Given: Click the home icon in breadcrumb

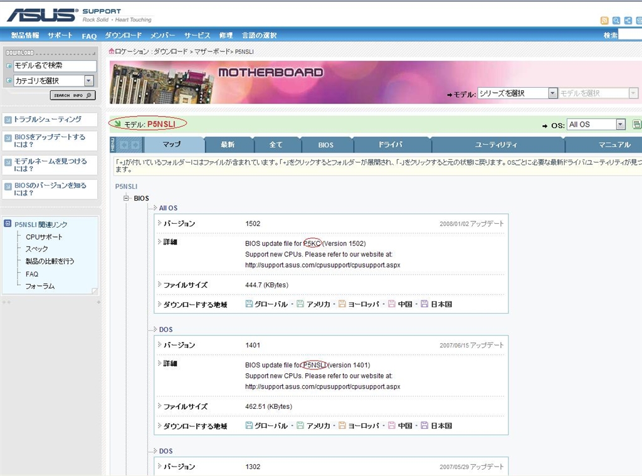Looking at the screenshot, I should click(x=112, y=51).
